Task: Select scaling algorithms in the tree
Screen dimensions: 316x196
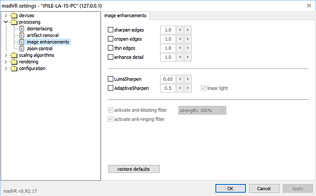Action: (36, 55)
